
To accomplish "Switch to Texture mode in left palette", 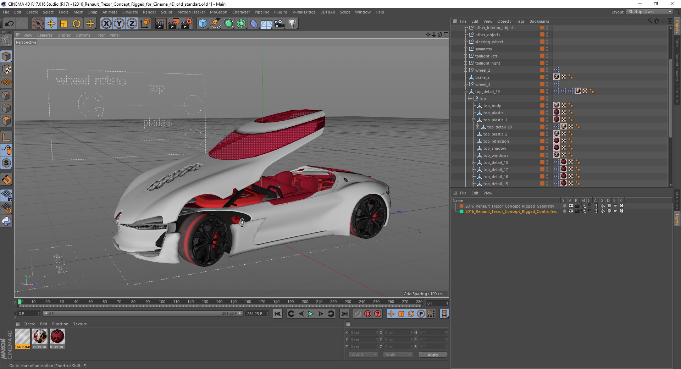I will (6, 70).
